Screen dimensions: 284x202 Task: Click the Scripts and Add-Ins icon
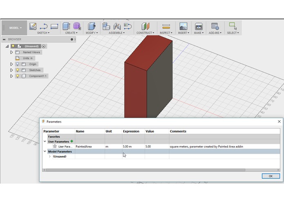[x=215, y=26]
